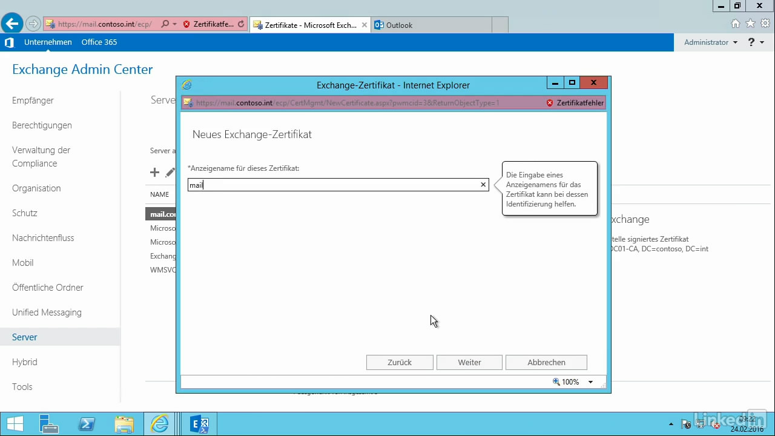Open Tools in the left navigation

tap(22, 387)
